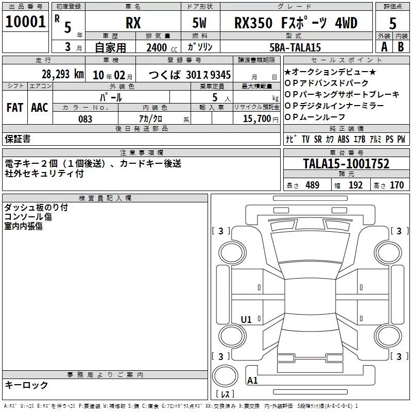Click the キーロック office notice text
412x412 pixels.
tap(26, 385)
